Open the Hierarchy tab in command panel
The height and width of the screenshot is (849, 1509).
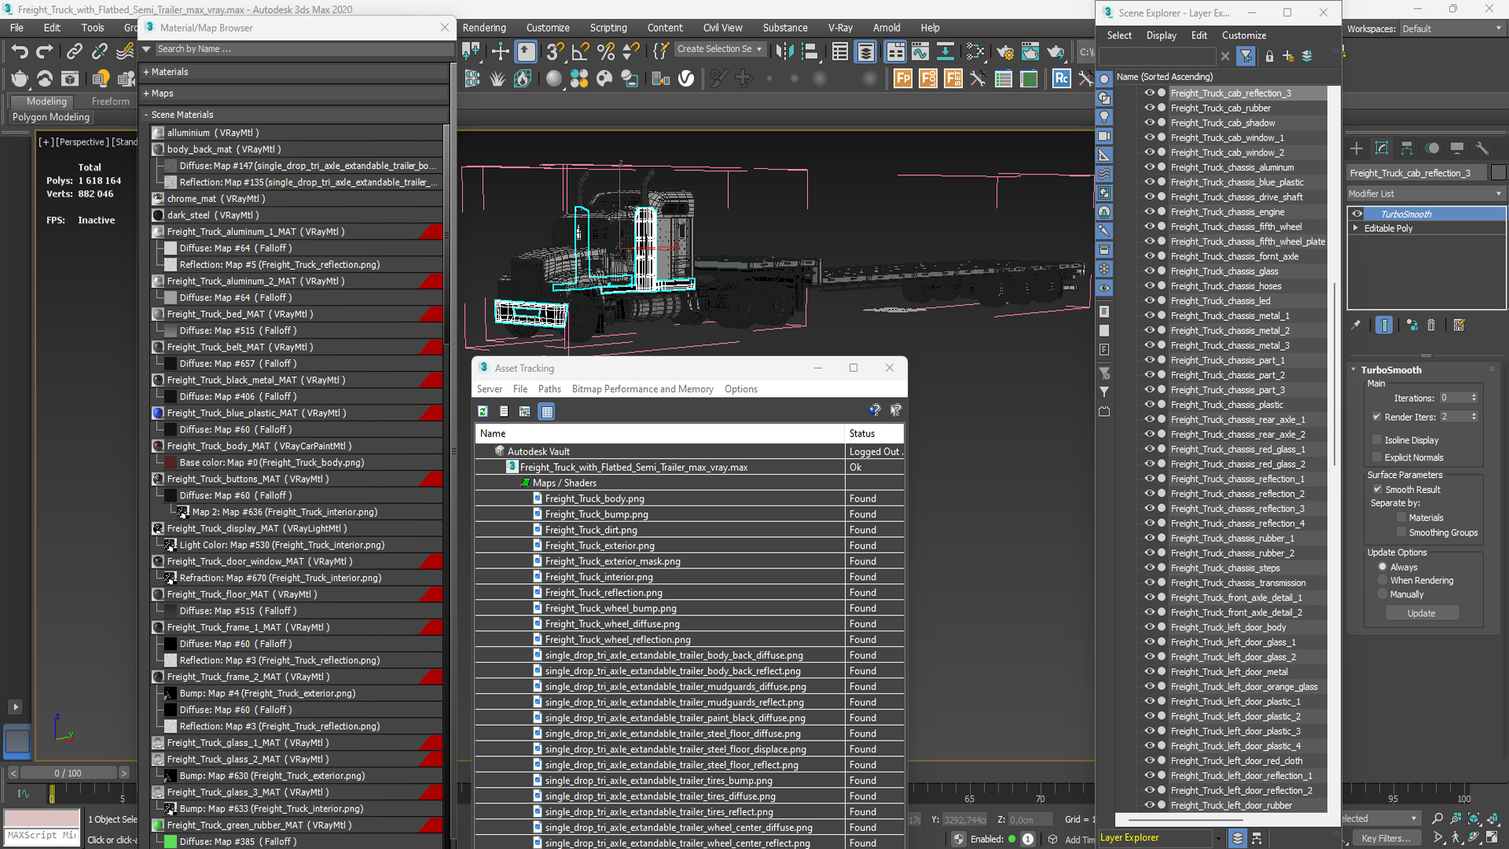tap(1407, 148)
